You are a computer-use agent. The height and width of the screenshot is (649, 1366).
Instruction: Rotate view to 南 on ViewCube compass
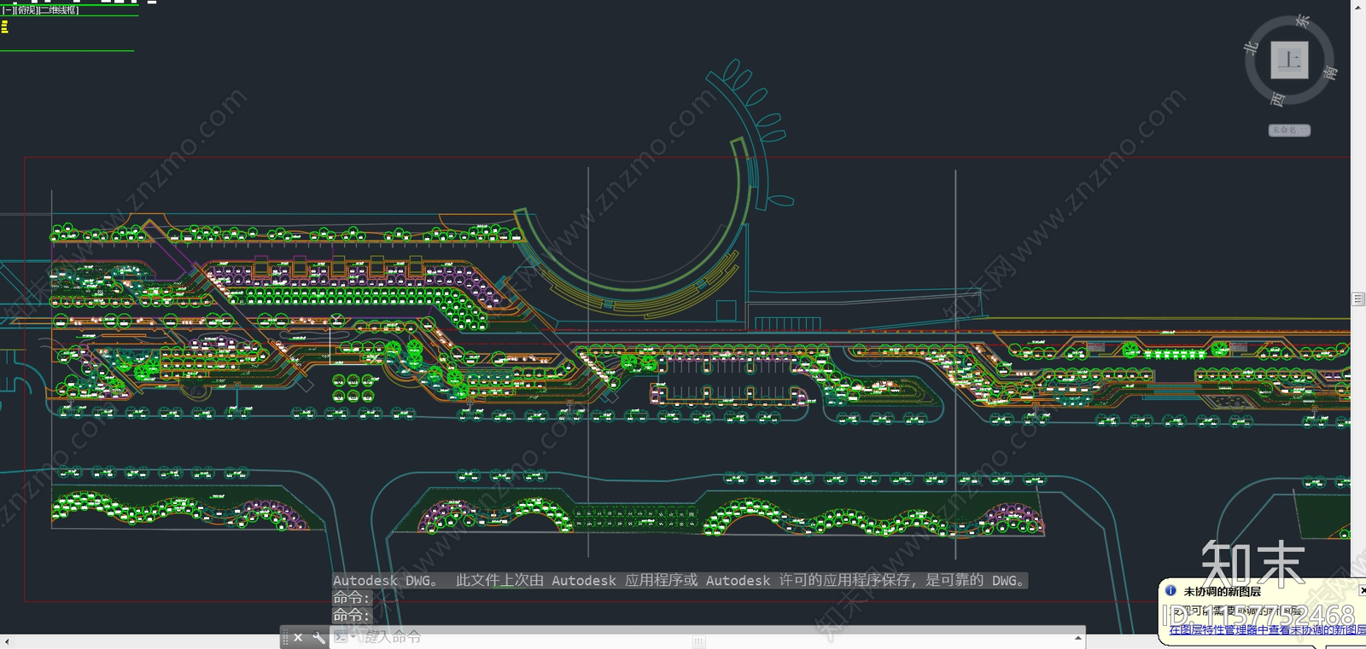click(1329, 72)
